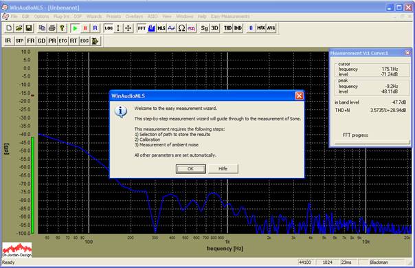Open the MLS measurement mode icon
This screenshot has height=268, width=415.
coord(161,27)
